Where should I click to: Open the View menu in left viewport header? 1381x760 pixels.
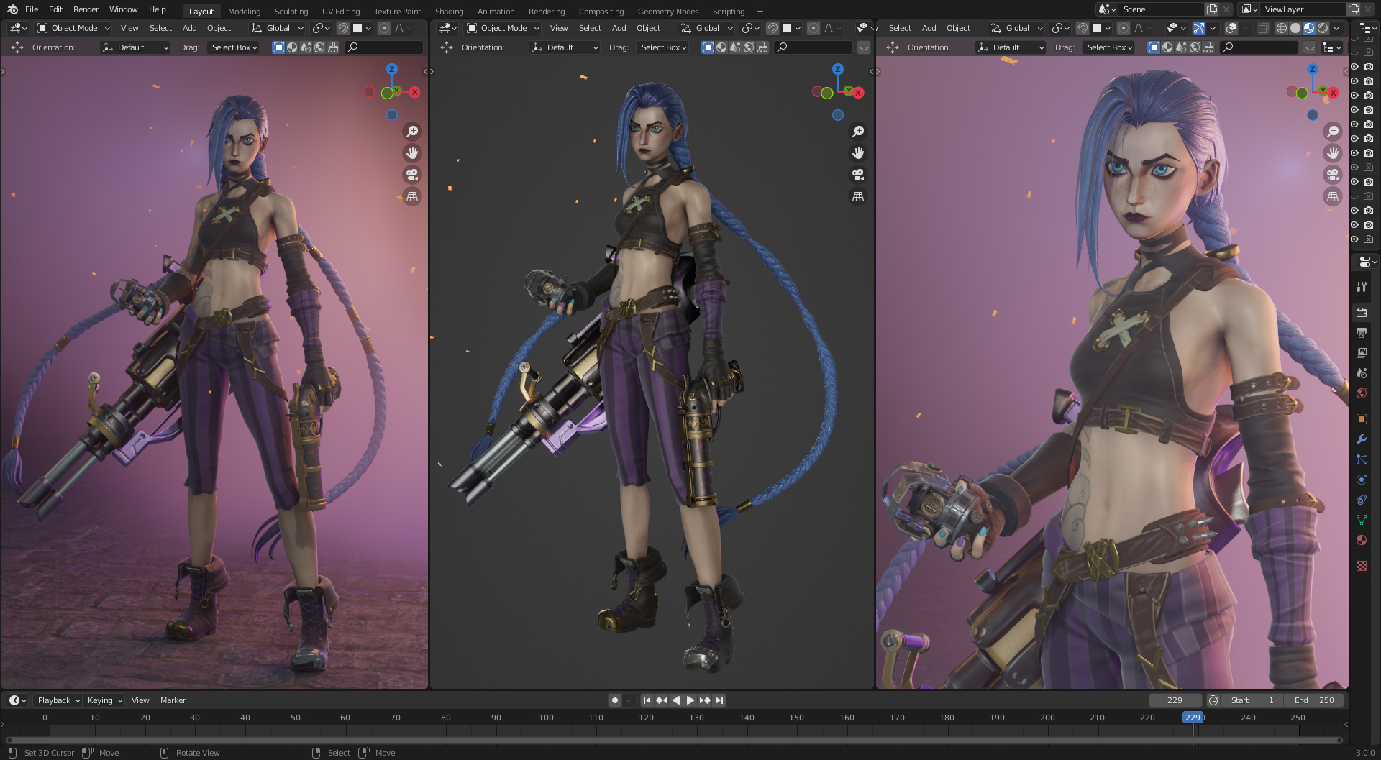pos(129,28)
